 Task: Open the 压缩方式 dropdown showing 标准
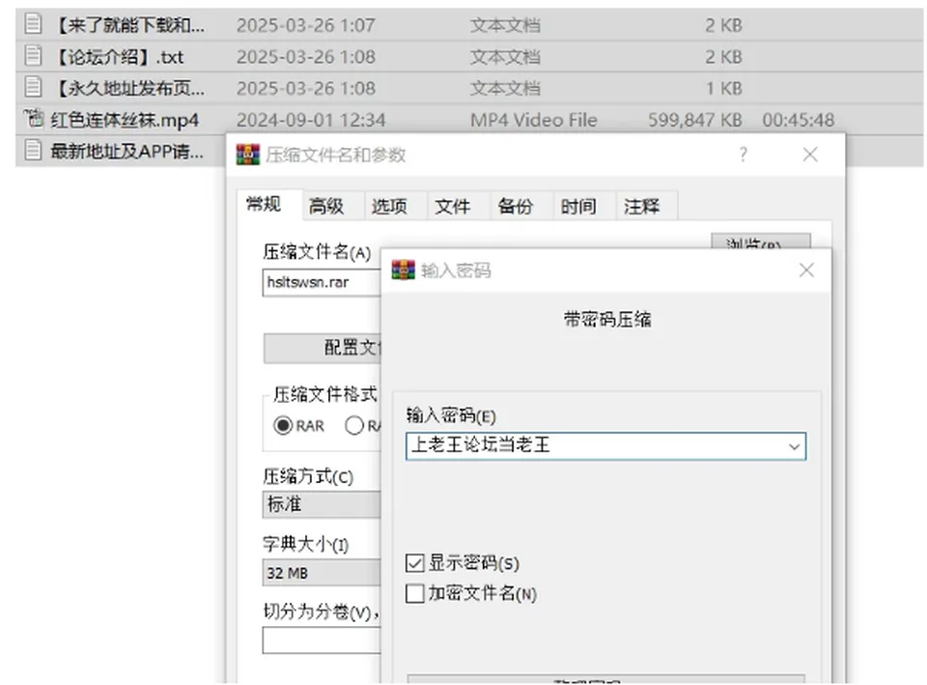[x=323, y=504]
